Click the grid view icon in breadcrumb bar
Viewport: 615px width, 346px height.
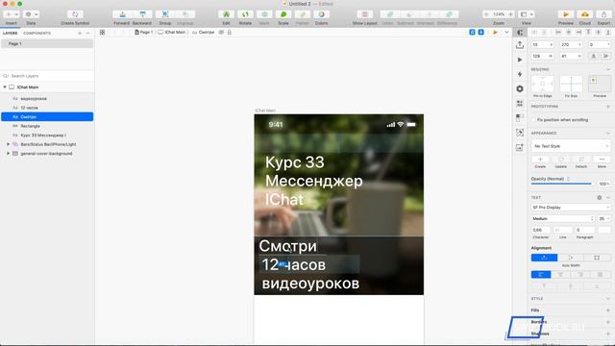pyautogui.click(x=103, y=32)
